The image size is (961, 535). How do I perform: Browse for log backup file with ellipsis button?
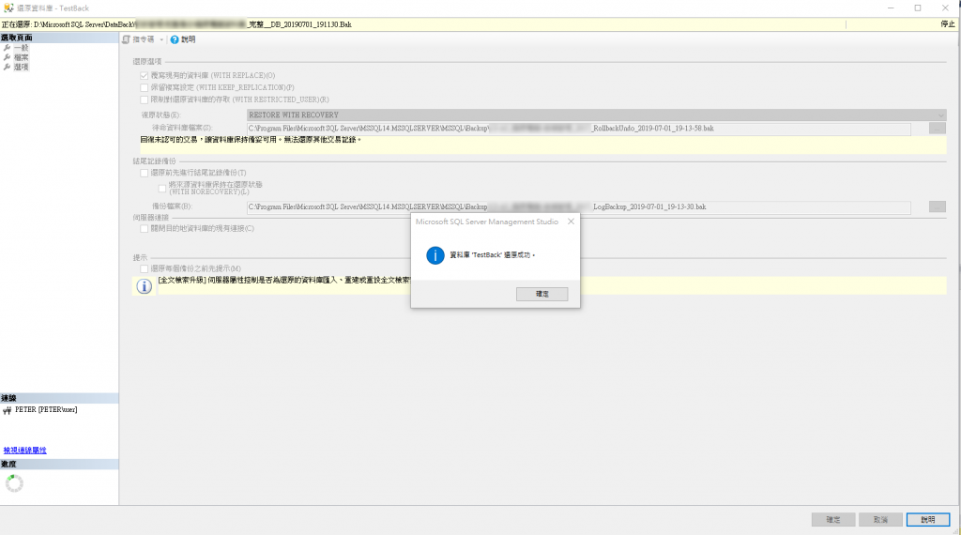tap(938, 207)
